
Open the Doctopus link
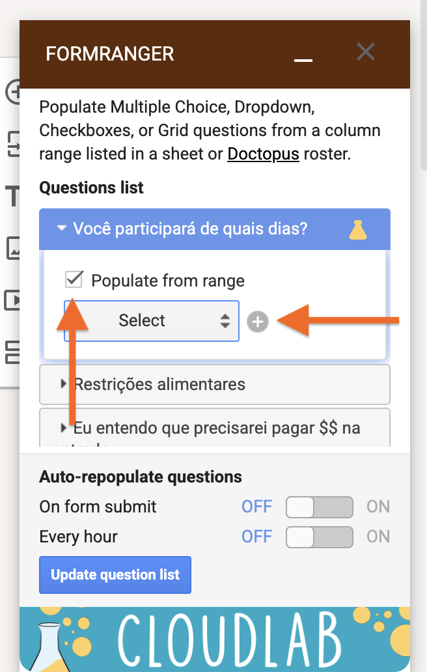[263, 154]
